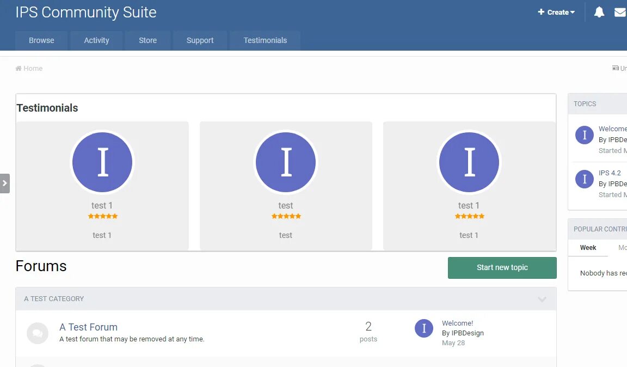Open the messages envelope icon
This screenshot has height=367, width=627.
[620, 13]
